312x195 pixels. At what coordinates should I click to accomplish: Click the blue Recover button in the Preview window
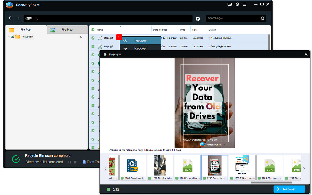289,189
